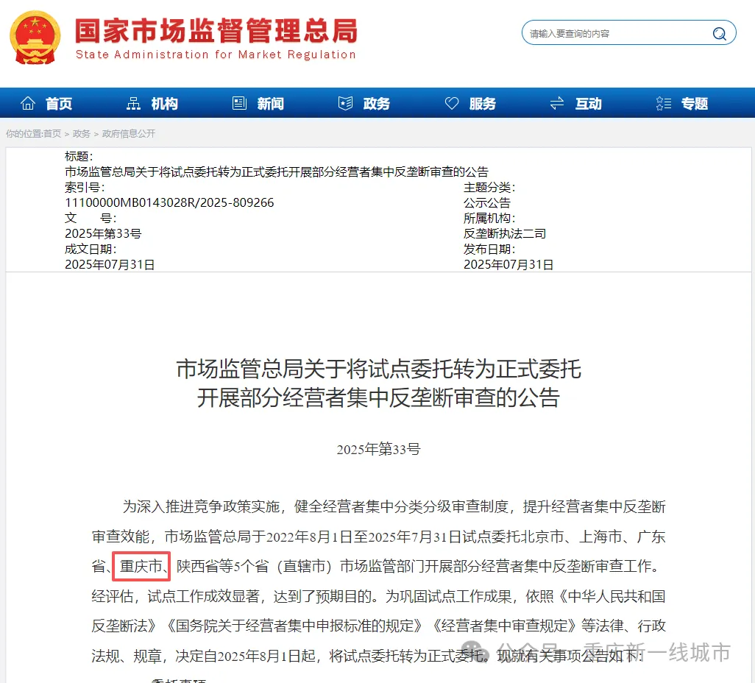Click the exchange-arrows icon beside 互动

557,103
